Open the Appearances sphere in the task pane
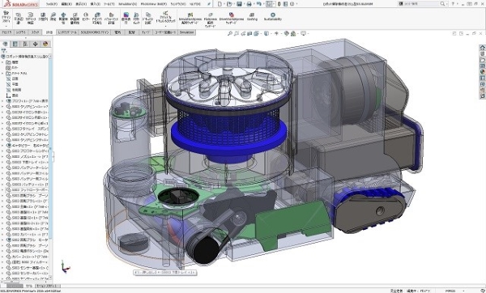This screenshot has width=486, height=293. 482,71
